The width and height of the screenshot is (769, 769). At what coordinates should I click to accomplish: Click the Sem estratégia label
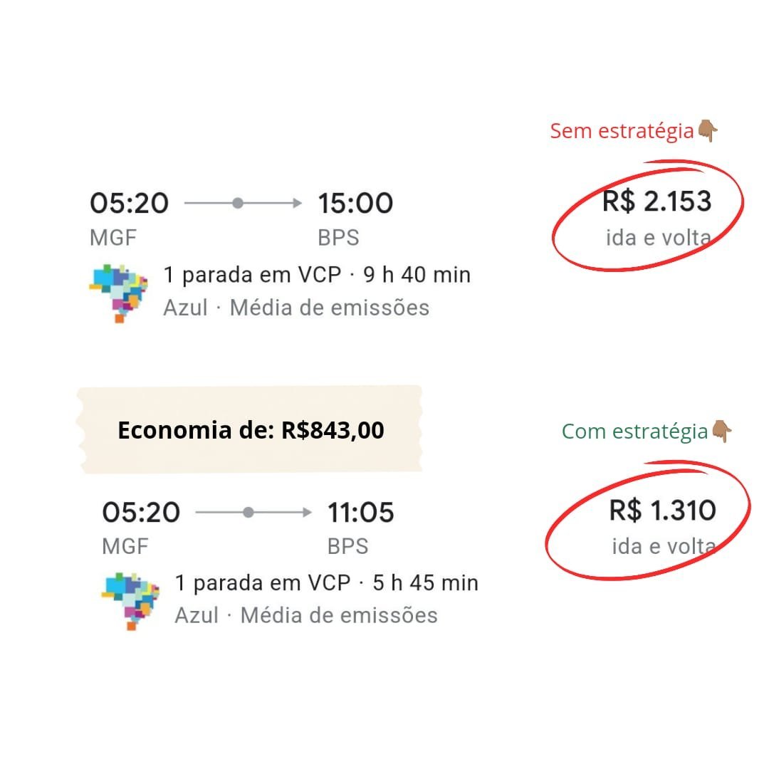pos(622,131)
